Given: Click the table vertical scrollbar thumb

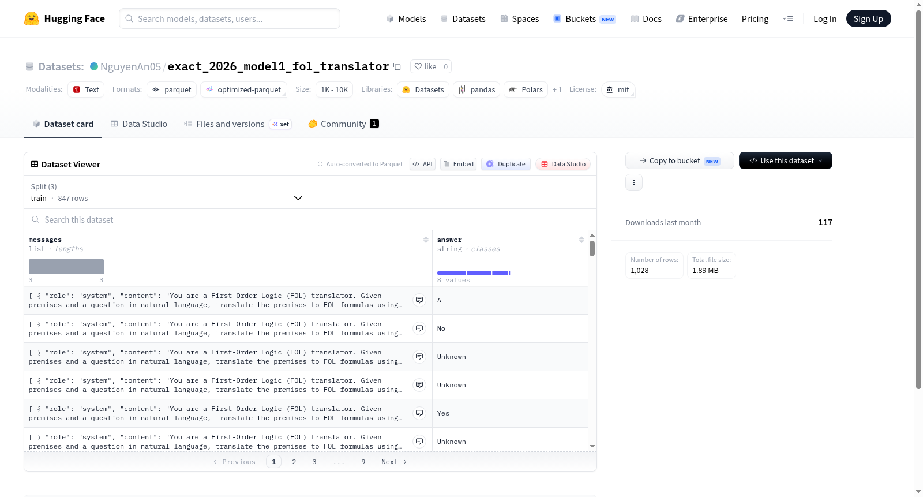Looking at the screenshot, I should (592, 249).
